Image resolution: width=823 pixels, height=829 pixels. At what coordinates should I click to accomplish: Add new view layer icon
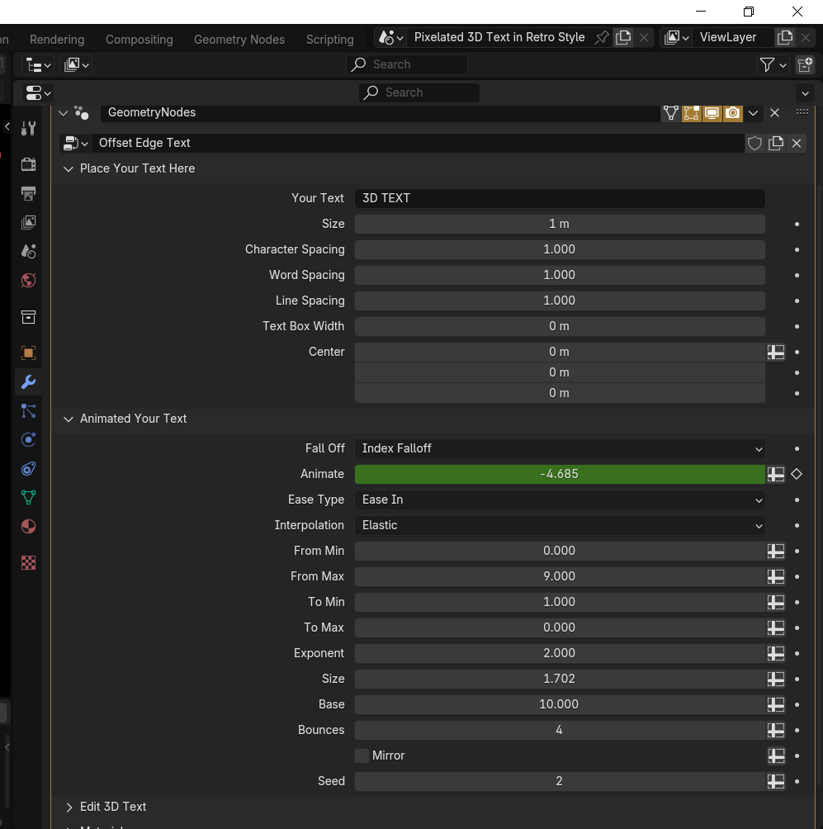point(785,37)
